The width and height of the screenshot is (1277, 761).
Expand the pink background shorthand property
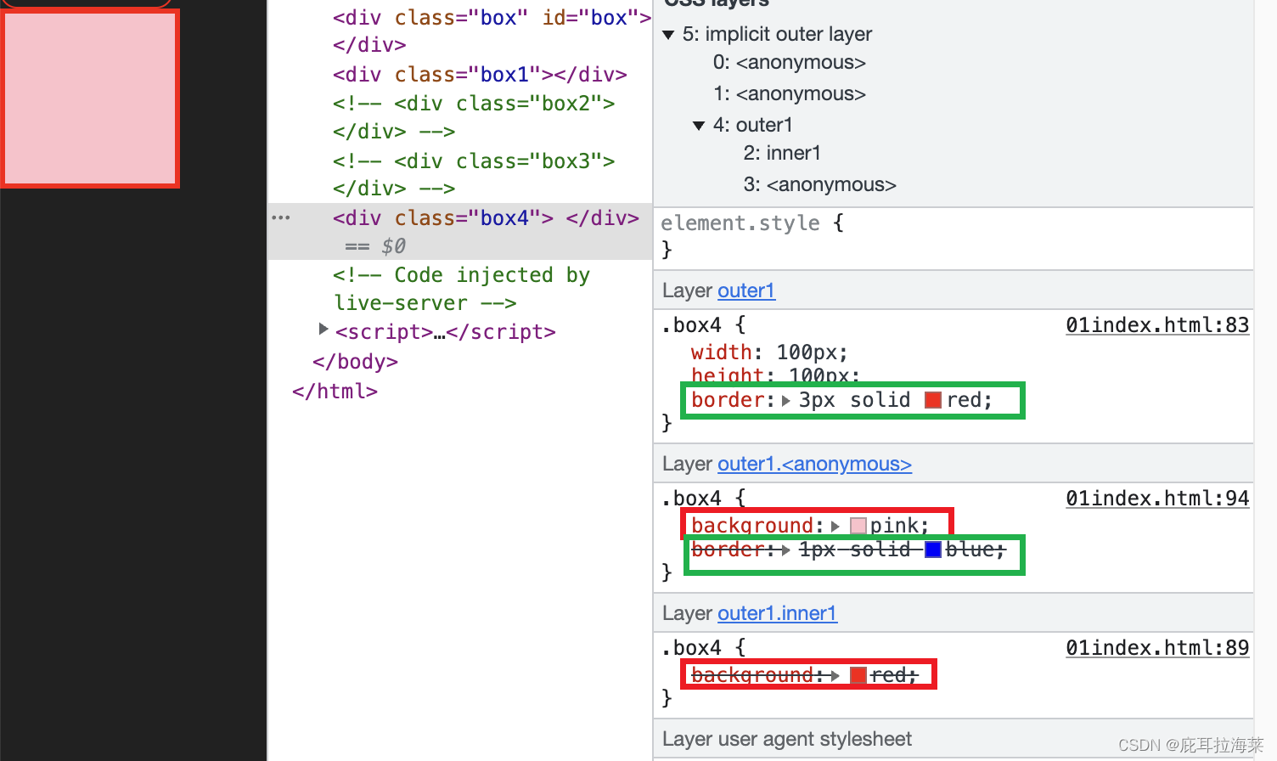pyautogui.click(x=835, y=527)
